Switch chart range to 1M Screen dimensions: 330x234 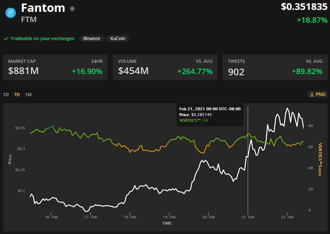(28, 95)
